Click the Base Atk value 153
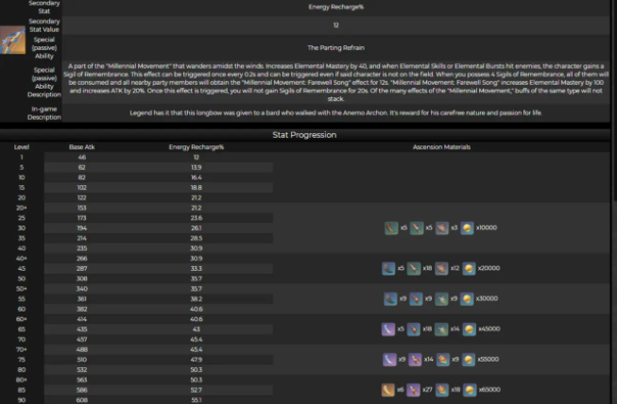Viewport: 617px width, 404px height. (x=82, y=208)
